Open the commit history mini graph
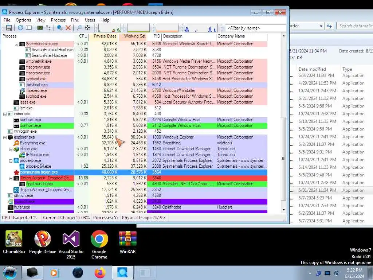 [x=138, y=28]
